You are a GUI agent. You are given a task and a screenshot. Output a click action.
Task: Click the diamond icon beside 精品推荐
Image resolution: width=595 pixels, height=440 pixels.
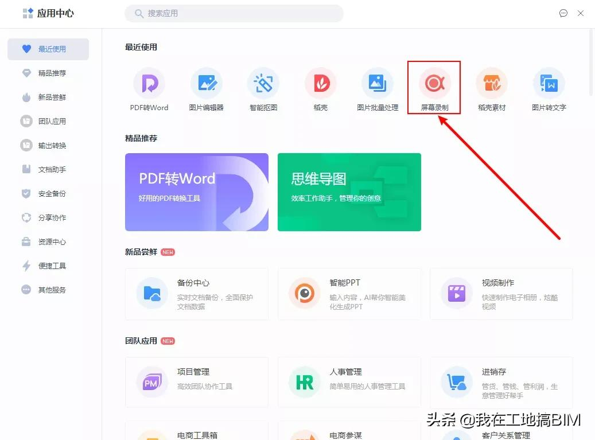[x=26, y=73]
